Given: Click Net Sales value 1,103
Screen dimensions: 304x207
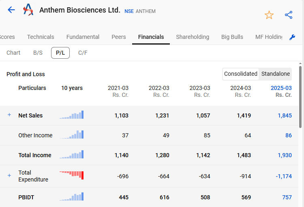Looking at the screenshot, I should 121,115.
